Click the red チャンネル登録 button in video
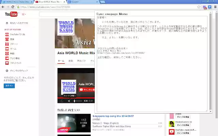Screen dimensions: 218x136 coord(87,90)
